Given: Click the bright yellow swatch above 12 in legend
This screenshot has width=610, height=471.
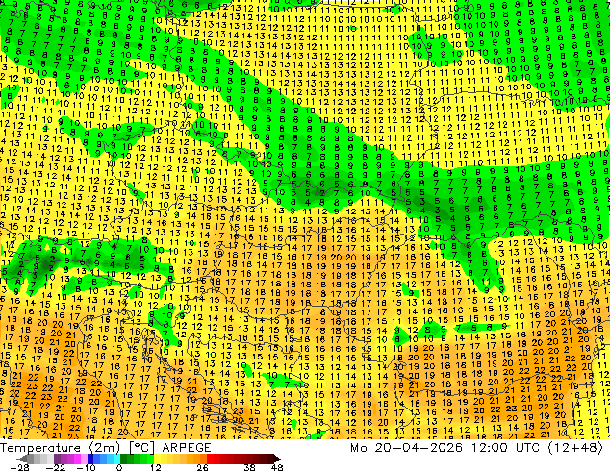Looking at the screenshot, I should (x=157, y=459).
